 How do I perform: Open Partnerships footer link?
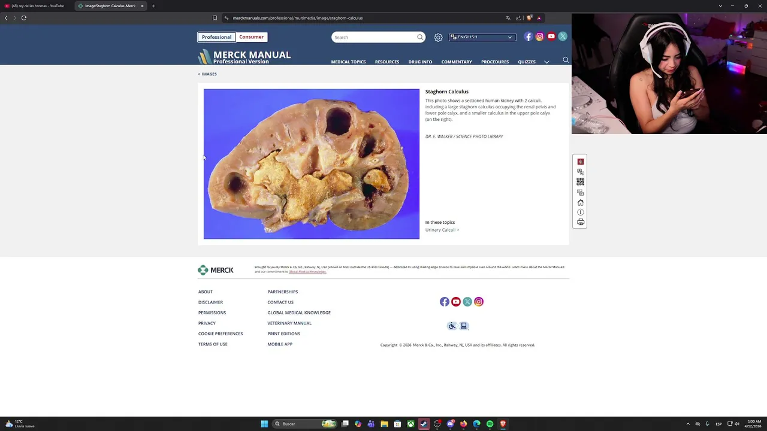coord(282,292)
